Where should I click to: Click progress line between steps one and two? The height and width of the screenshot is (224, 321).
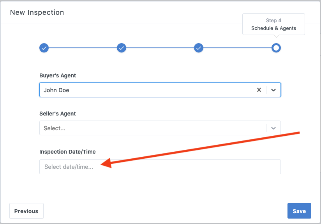click(83, 48)
